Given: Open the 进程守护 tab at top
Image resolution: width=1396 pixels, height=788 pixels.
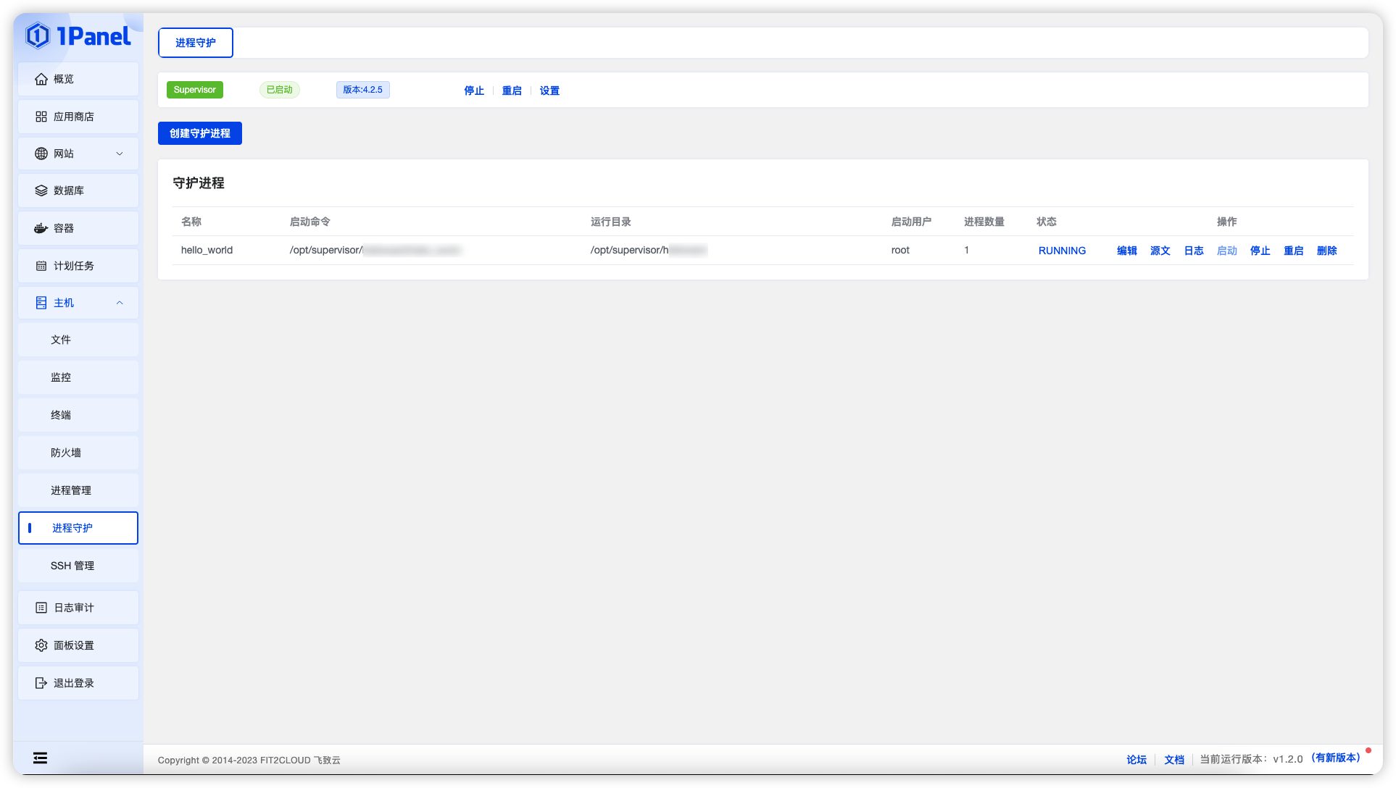Looking at the screenshot, I should coord(196,43).
